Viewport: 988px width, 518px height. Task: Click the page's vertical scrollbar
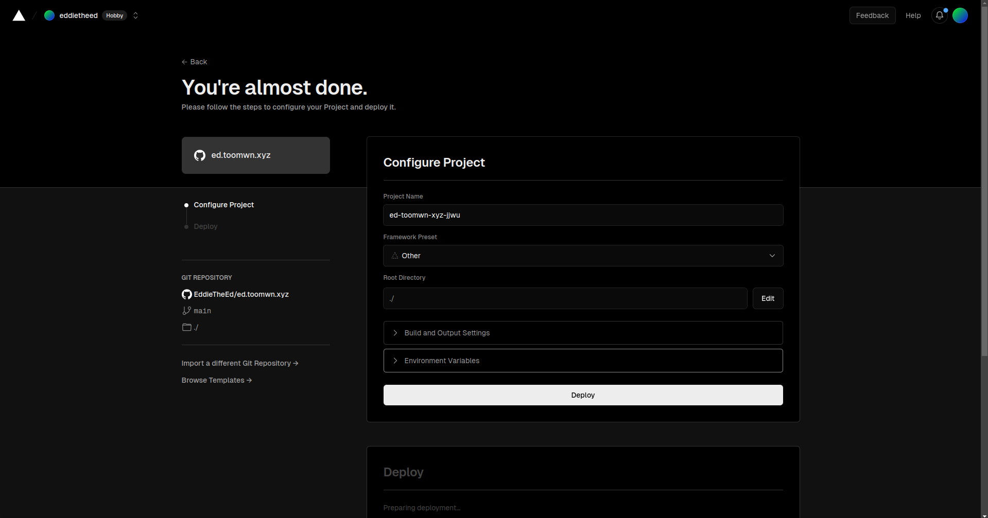coord(984,180)
